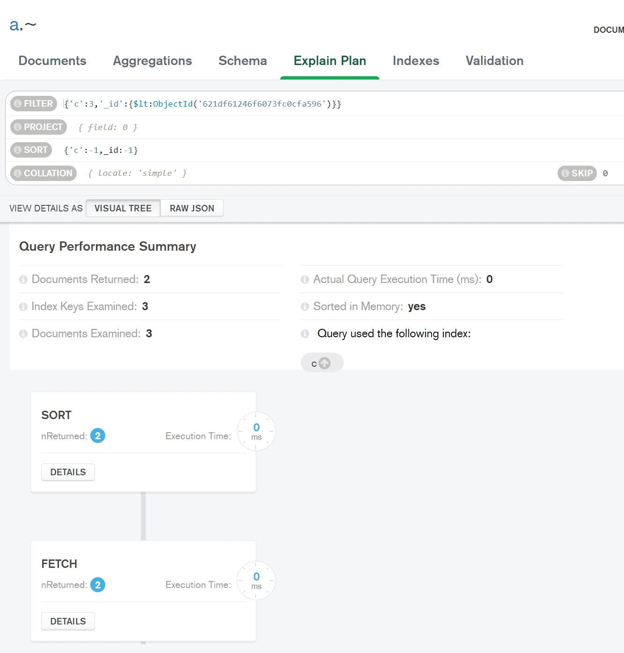Info icon beside Documents Returned

tap(23, 280)
